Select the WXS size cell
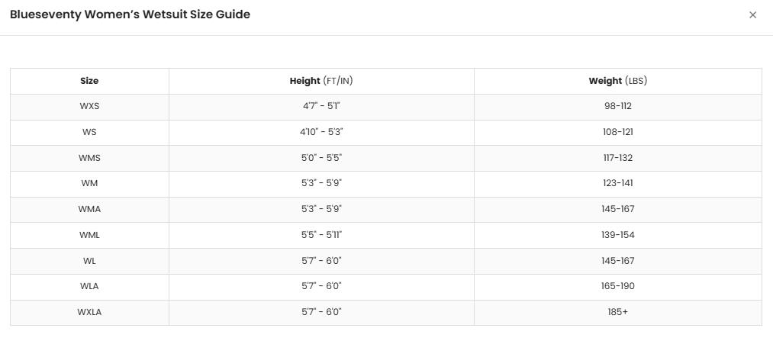773x341 pixels. click(89, 107)
